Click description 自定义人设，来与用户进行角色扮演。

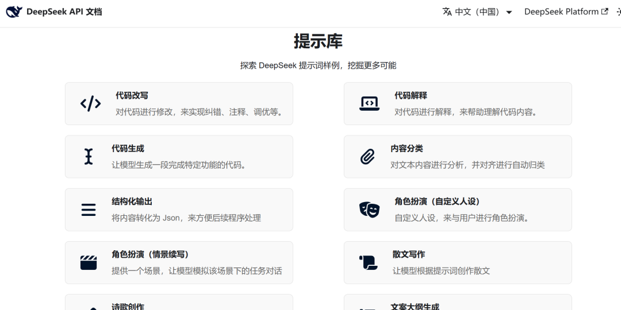point(462,218)
